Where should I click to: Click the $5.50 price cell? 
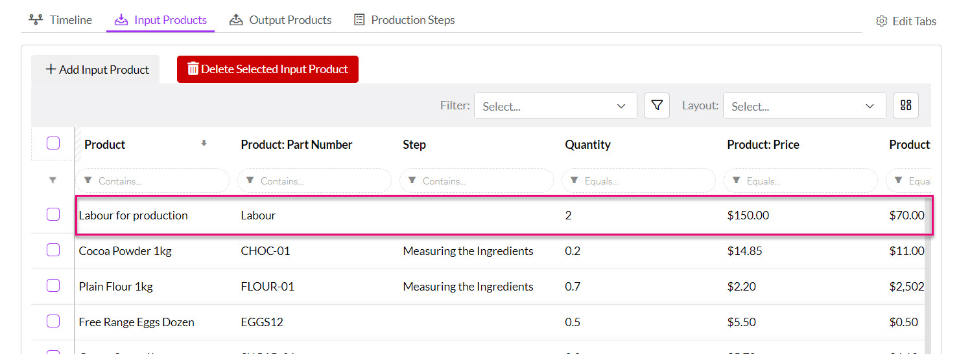point(741,322)
